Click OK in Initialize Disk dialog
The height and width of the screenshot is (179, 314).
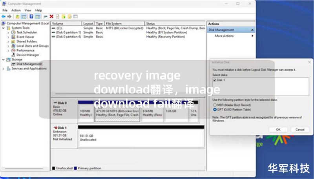tap(278, 130)
